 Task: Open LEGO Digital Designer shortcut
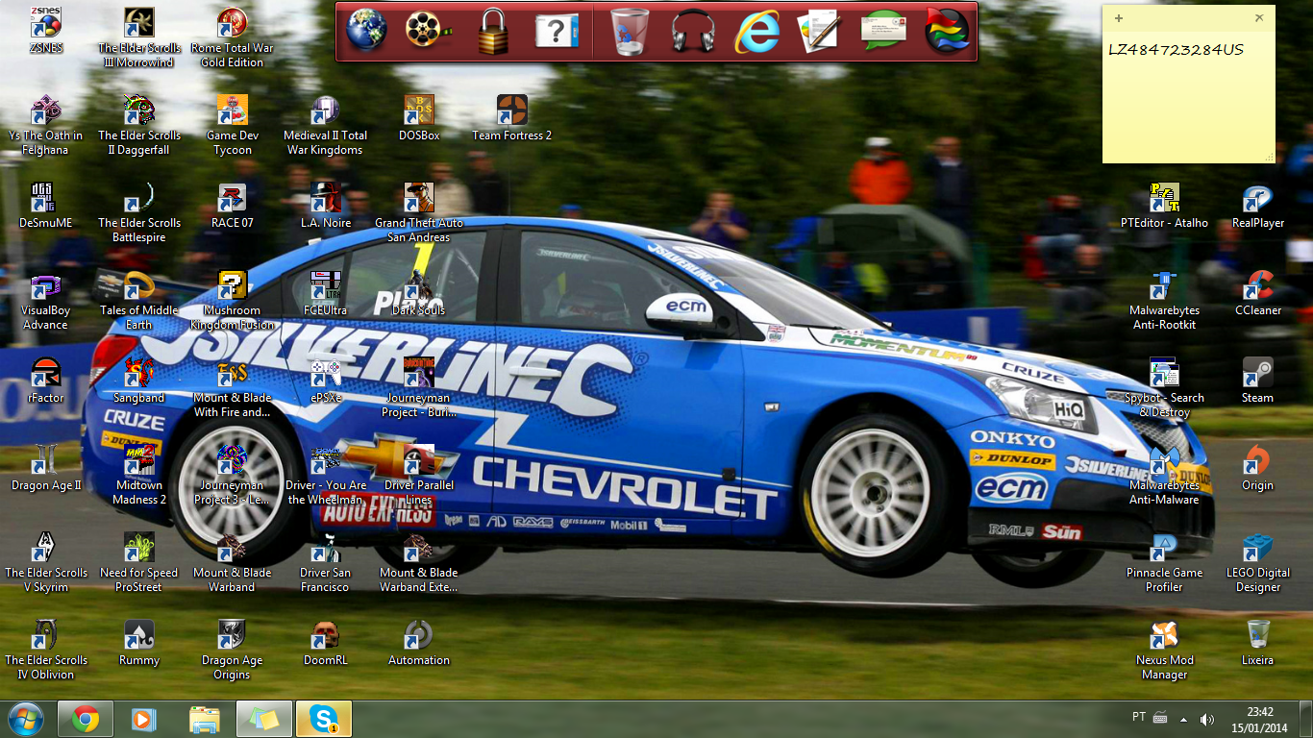point(1258,562)
